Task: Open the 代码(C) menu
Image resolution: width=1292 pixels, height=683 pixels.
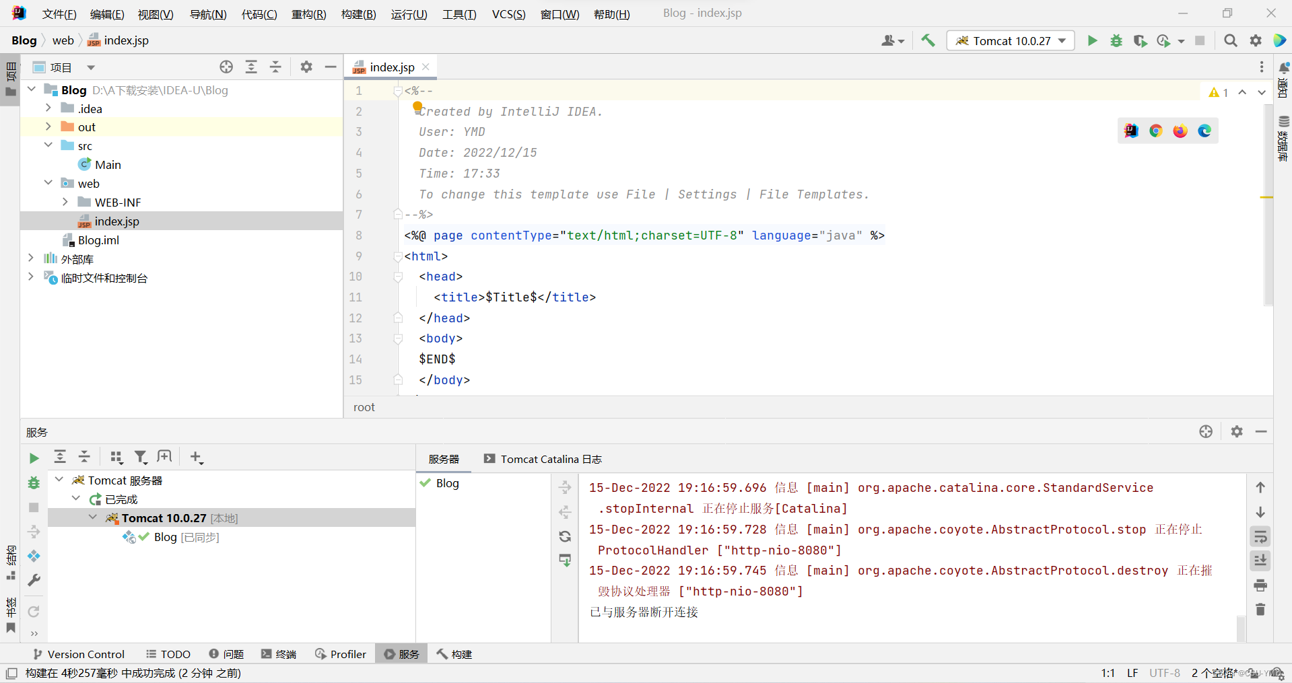Action: [x=259, y=14]
